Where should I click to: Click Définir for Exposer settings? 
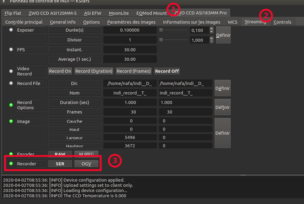coord(223,35)
